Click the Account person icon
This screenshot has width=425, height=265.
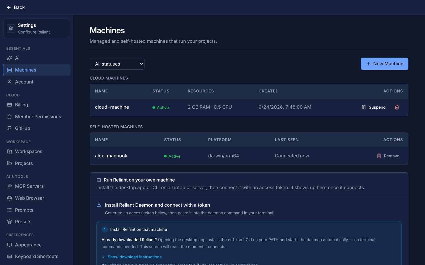[x=10, y=82]
